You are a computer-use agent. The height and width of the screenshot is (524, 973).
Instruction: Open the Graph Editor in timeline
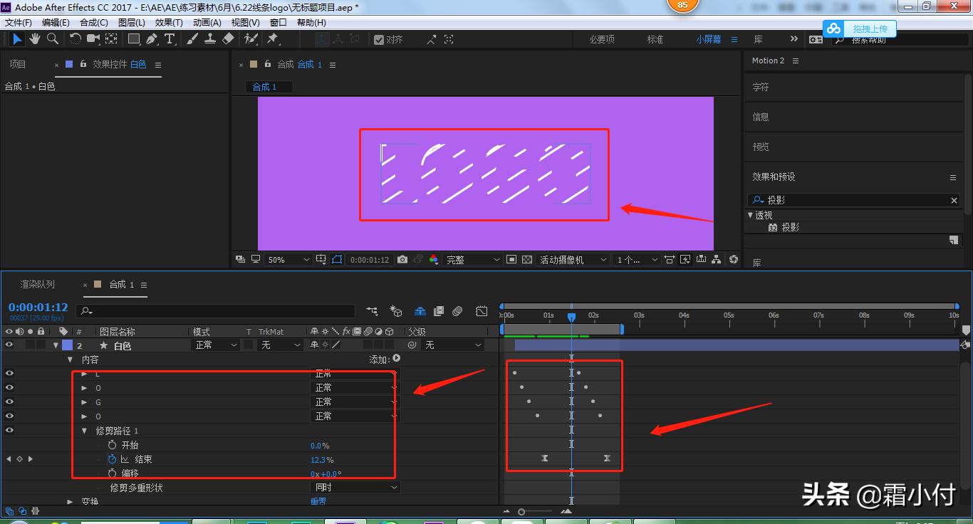pos(482,311)
